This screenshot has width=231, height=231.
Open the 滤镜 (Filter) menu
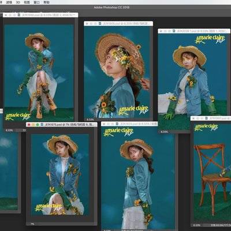(9, 2)
